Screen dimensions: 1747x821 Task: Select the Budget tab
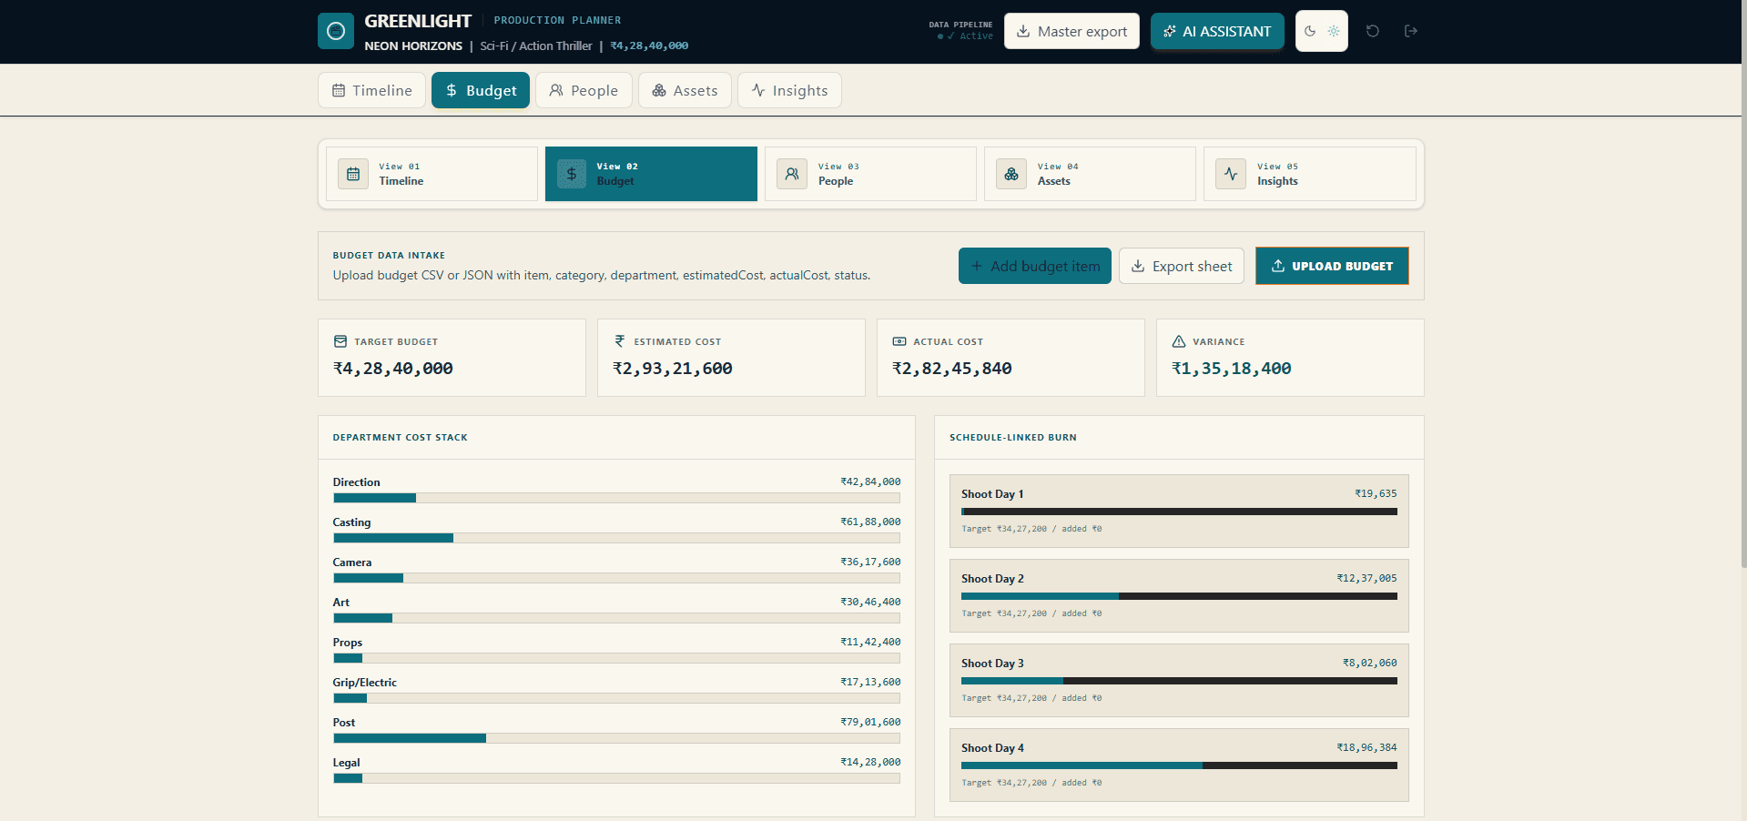[x=481, y=90]
